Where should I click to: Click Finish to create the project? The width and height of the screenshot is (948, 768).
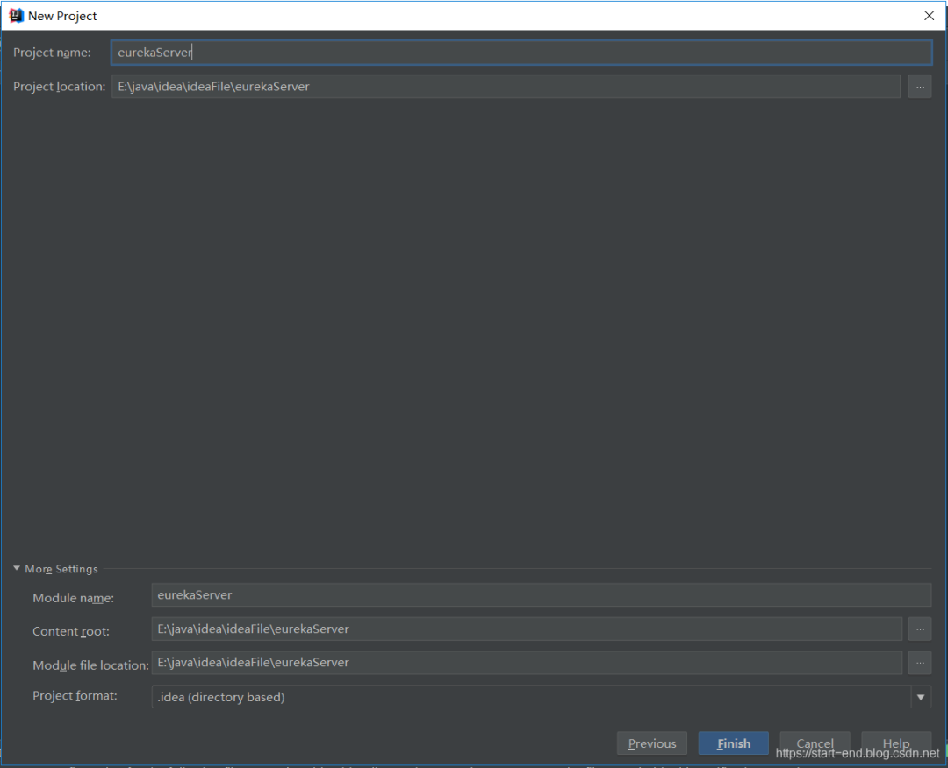click(x=733, y=743)
